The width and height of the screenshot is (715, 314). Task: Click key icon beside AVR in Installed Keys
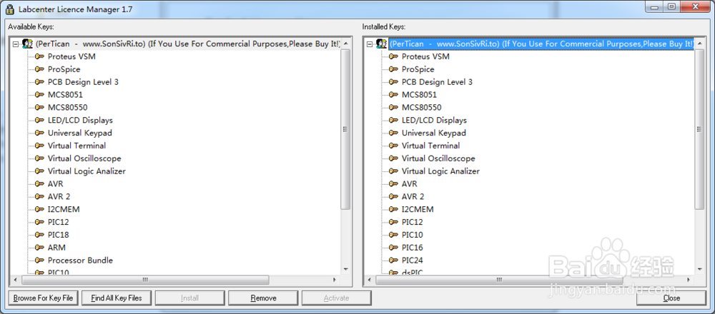[393, 184]
